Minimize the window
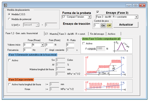149x101 pixels. coord(129,5)
